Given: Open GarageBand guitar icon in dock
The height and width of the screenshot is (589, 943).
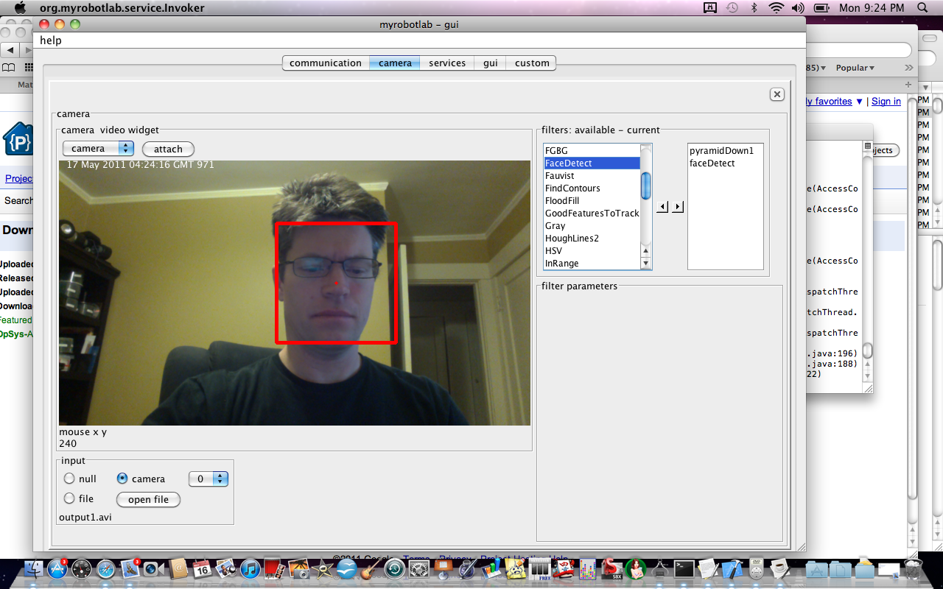Looking at the screenshot, I should click(x=371, y=569).
